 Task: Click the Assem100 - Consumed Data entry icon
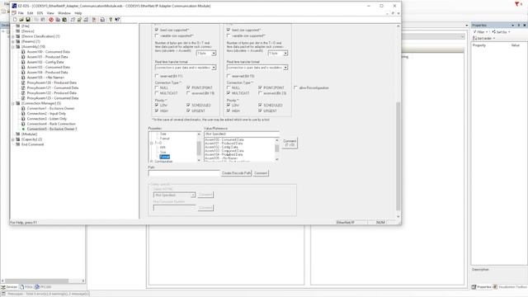pos(23,52)
